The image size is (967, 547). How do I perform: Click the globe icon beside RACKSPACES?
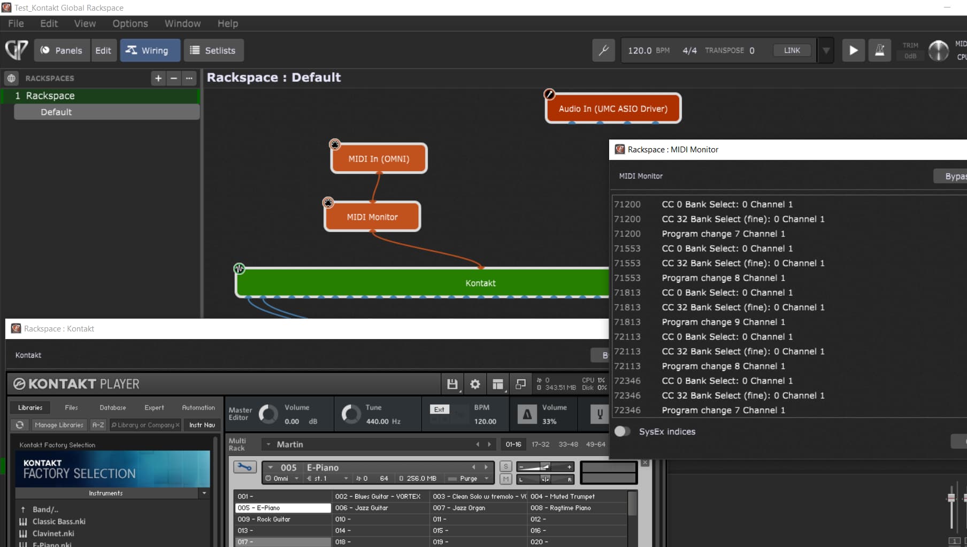11,78
